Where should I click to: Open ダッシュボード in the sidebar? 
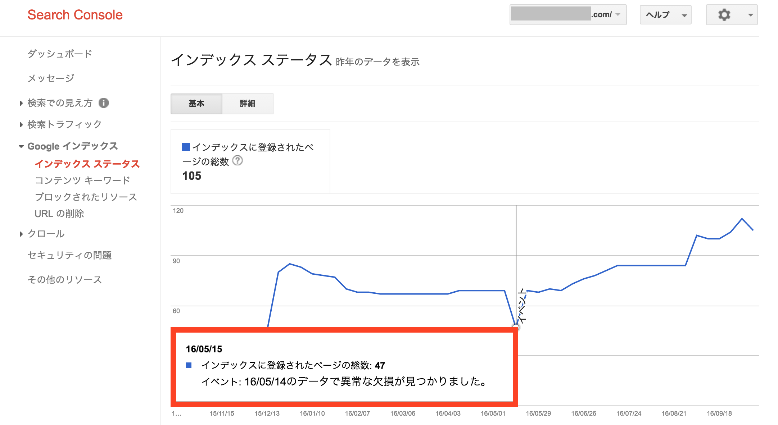(60, 54)
